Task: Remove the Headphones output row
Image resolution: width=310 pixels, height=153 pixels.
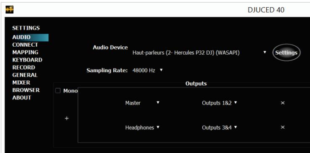Action: pos(283,127)
